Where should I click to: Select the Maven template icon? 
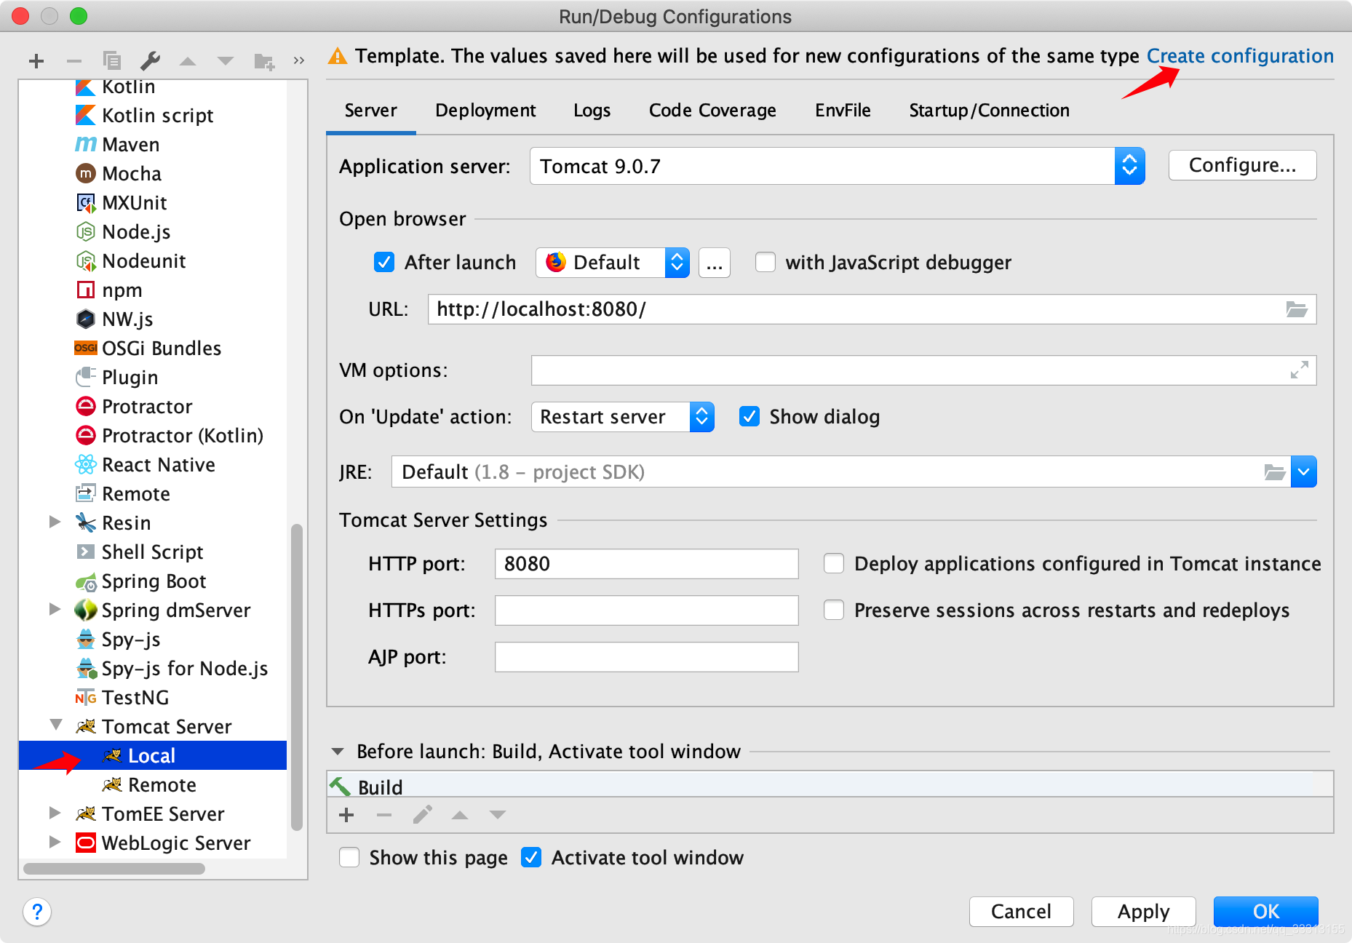86,144
